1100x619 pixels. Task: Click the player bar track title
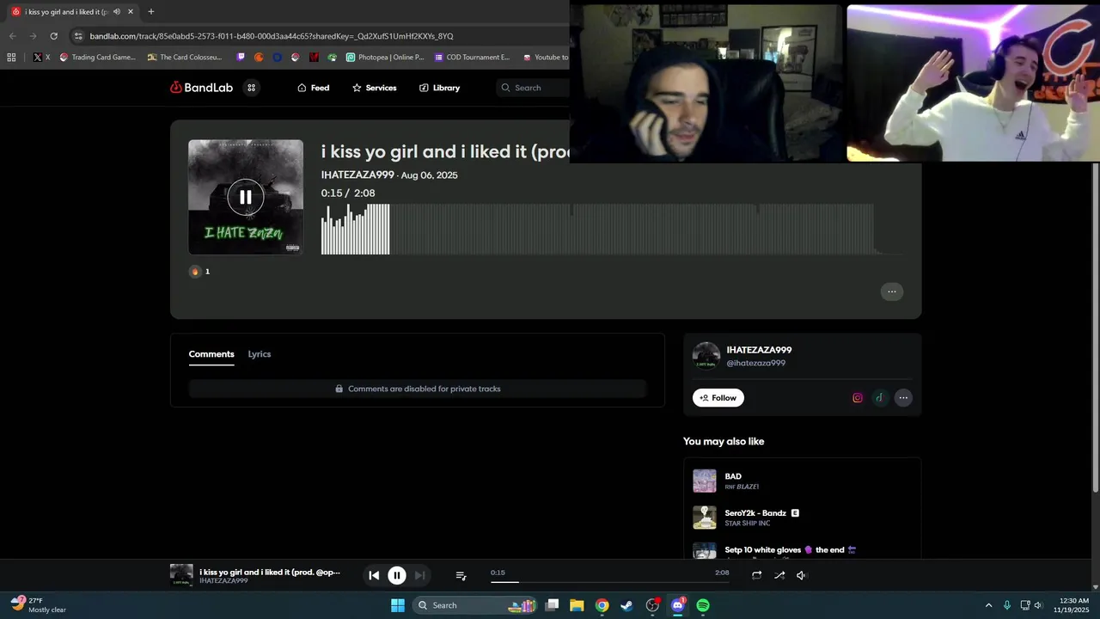(x=270, y=572)
